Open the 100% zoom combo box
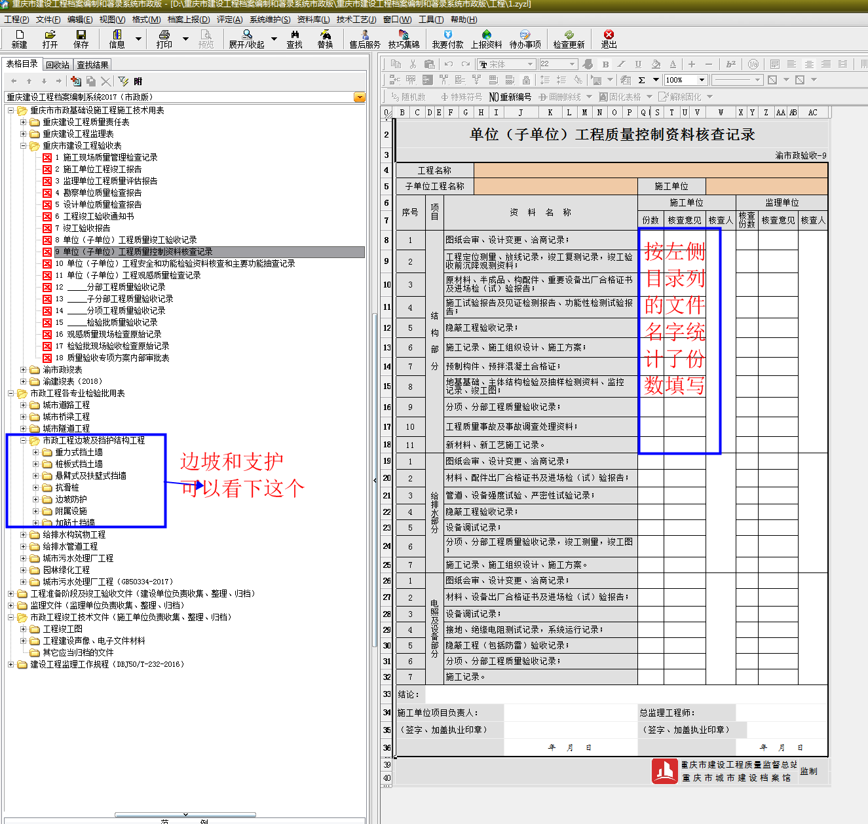 [x=685, y=80]
